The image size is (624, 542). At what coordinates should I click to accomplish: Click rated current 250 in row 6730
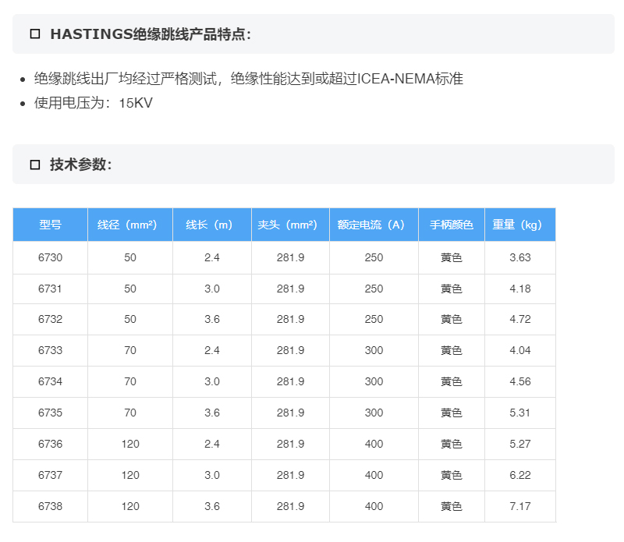(374, 257)
